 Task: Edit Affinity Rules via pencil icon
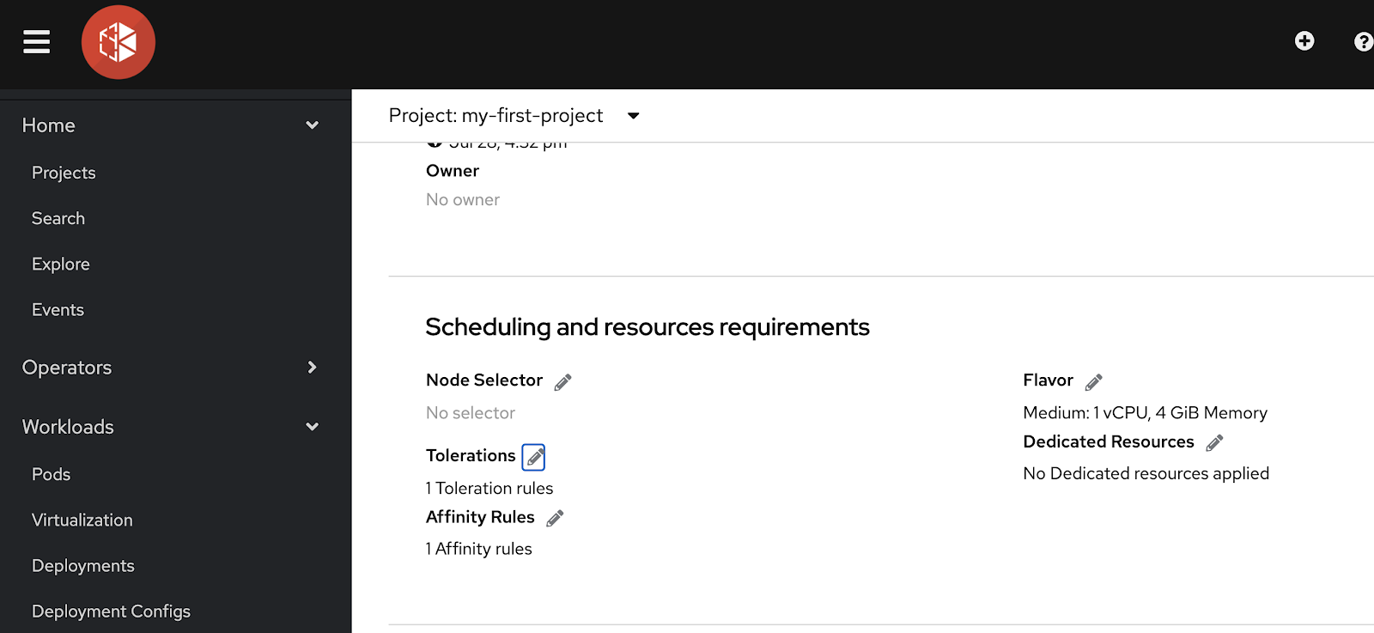tap(555, 518)
